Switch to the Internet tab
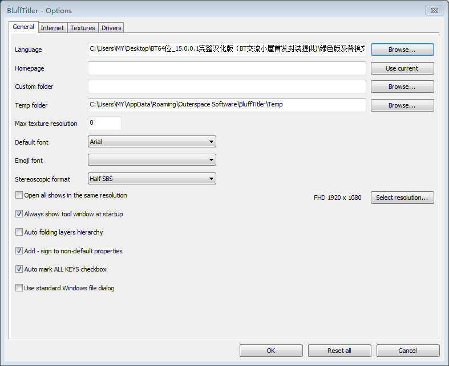 (x=52, y=28)
